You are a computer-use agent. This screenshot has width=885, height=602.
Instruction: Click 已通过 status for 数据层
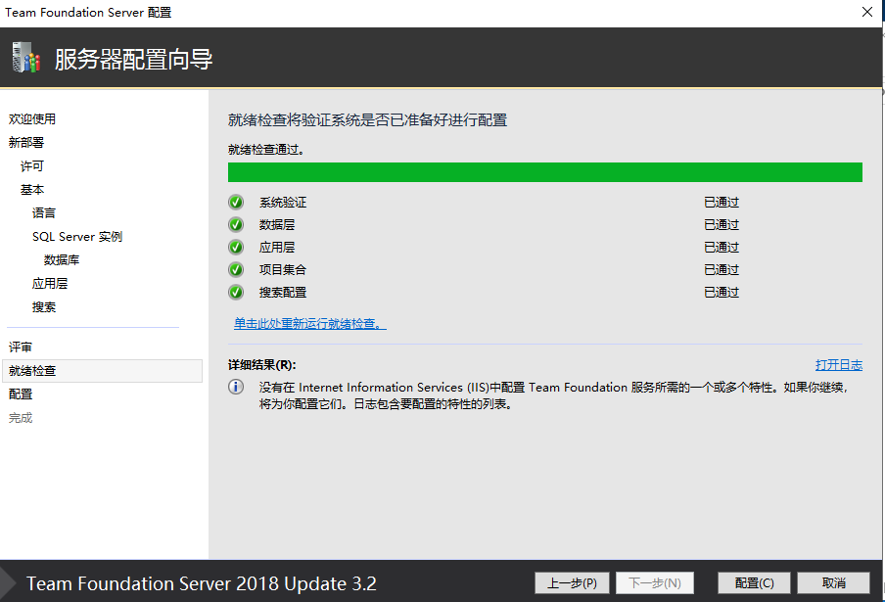pos(722,224)
